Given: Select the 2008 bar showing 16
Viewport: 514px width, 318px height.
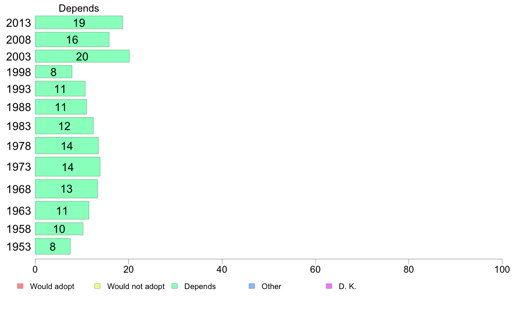Looking at the screenshot, I should click(x=72, y=39).
